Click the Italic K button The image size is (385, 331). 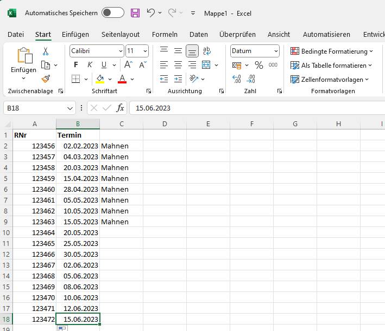tap(90, 65)
